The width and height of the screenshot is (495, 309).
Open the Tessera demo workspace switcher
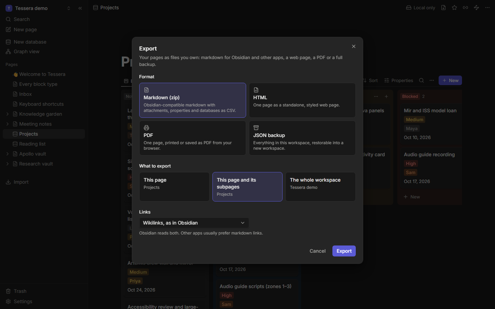click(38, 8)
